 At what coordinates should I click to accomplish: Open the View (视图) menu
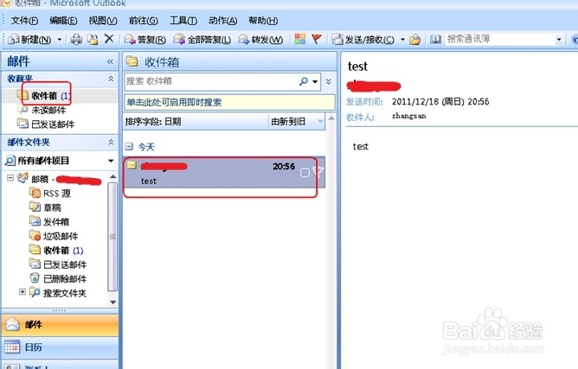point(103,21)
